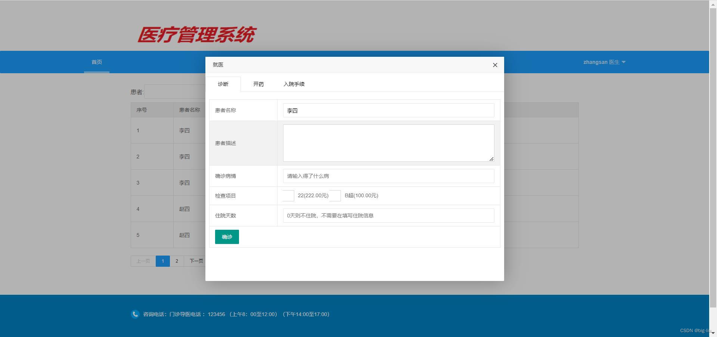Screen dimensions: 717x337
Task: Click the 上一页 pagination button
Action: (x=143, y=261)
